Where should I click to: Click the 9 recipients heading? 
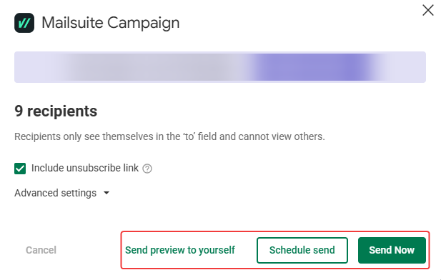(56, 111)
